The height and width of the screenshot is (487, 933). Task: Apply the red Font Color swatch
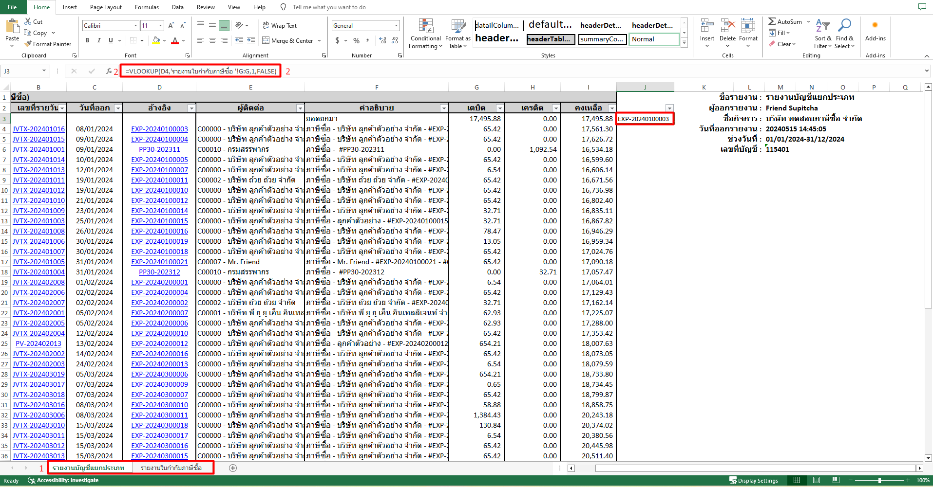(x=175, y=41)
